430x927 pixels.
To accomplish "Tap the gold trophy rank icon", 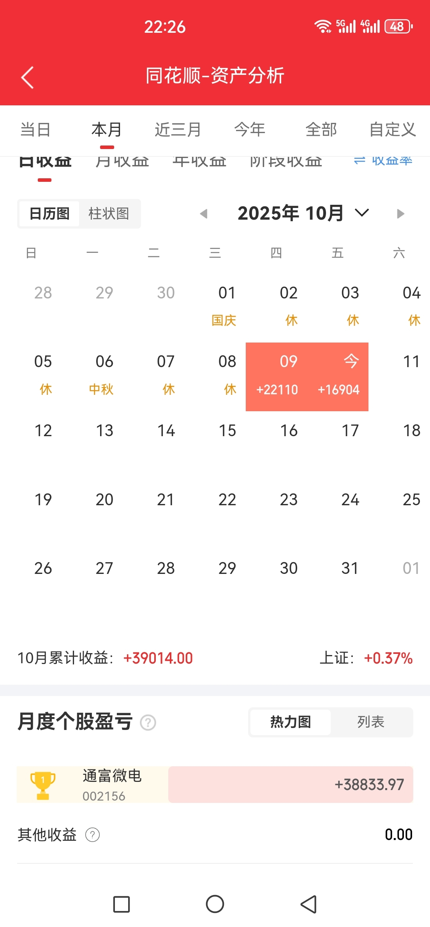I will (x=43, y=785).
